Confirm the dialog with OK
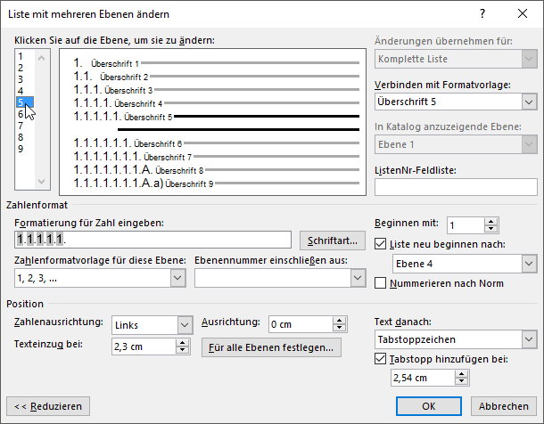 point(428,405)
